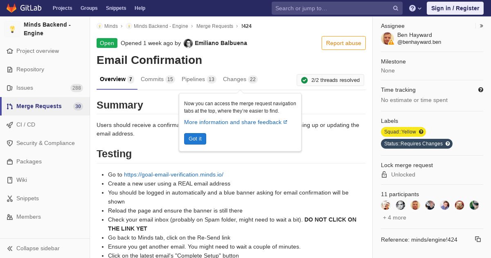Select the Status::Requires Changes label
The height and width of the screenshot is (258, 491).
point(413,144)
